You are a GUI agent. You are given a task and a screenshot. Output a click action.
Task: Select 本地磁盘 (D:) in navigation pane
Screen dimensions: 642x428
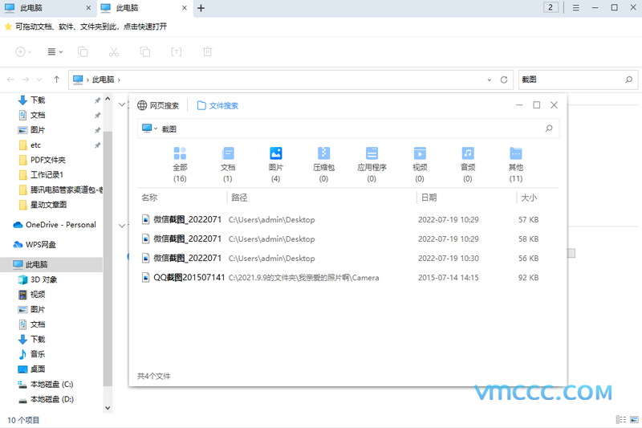pyautogui.click(x=51, y=399)
